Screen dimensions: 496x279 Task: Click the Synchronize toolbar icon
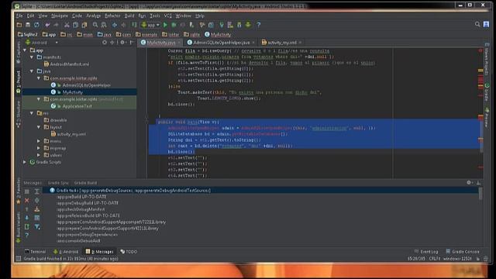click(36, 25)
